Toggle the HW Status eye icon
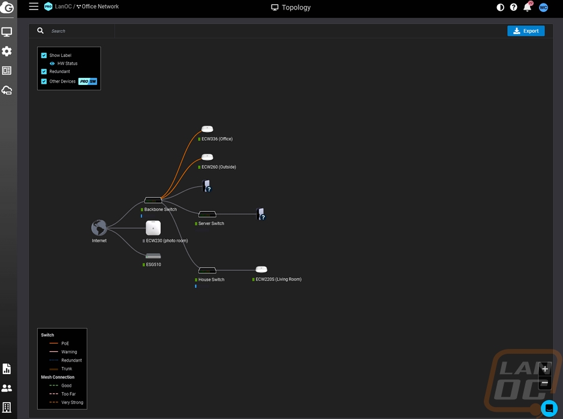Viewport: 563px width, 419px height. [x=52, y=63]
